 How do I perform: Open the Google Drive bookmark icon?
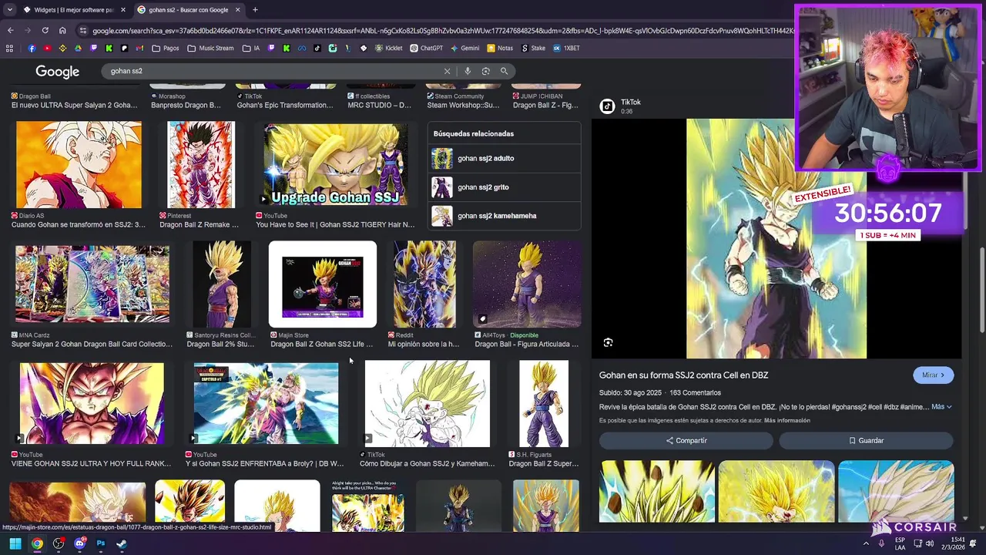(x=78, y=48)
